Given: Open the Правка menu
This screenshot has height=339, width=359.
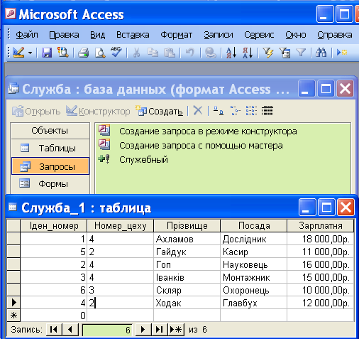Looking at the screenshot, I should [x=64, y=35].
